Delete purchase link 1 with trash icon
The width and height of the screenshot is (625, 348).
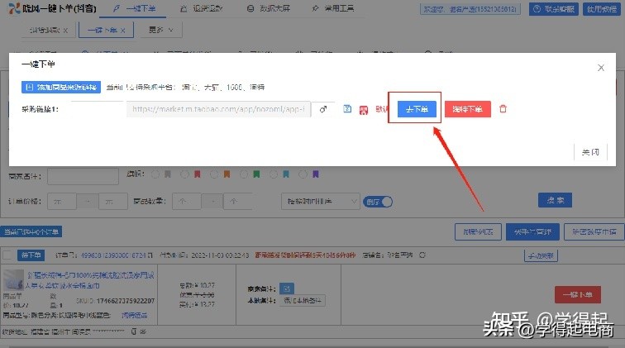pos(503,109)
